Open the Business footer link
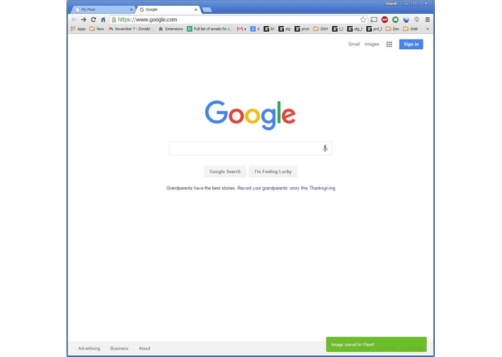 click(x=119, y=348)
